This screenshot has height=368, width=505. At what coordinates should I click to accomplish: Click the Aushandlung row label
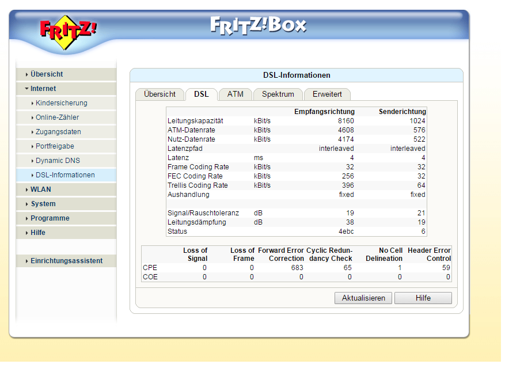click(188, 195)
